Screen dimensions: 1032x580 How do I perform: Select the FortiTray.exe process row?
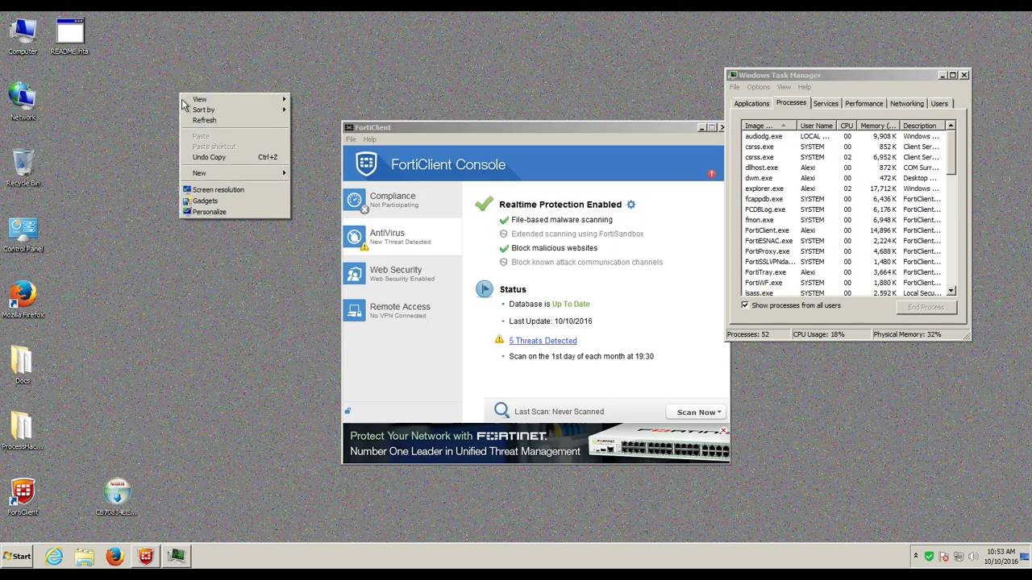[843, 272]
